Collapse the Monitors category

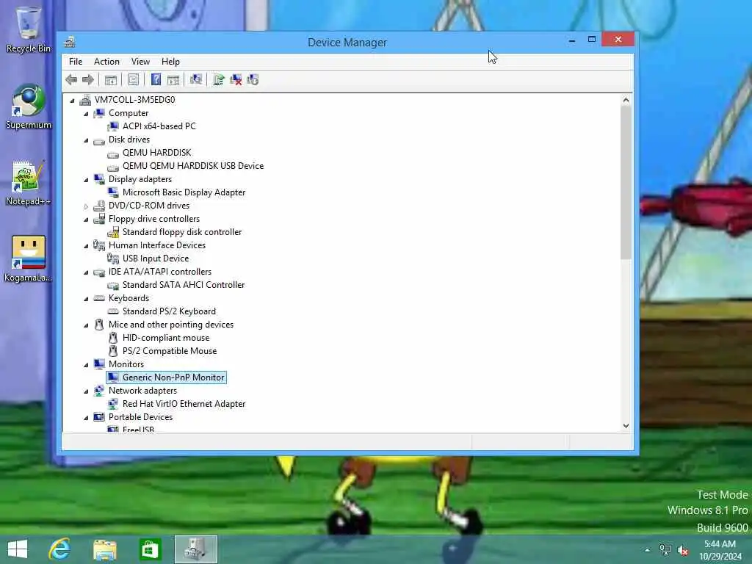click(87, 365)
